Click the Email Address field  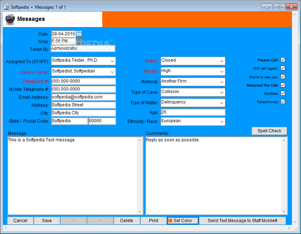(83, 97)
